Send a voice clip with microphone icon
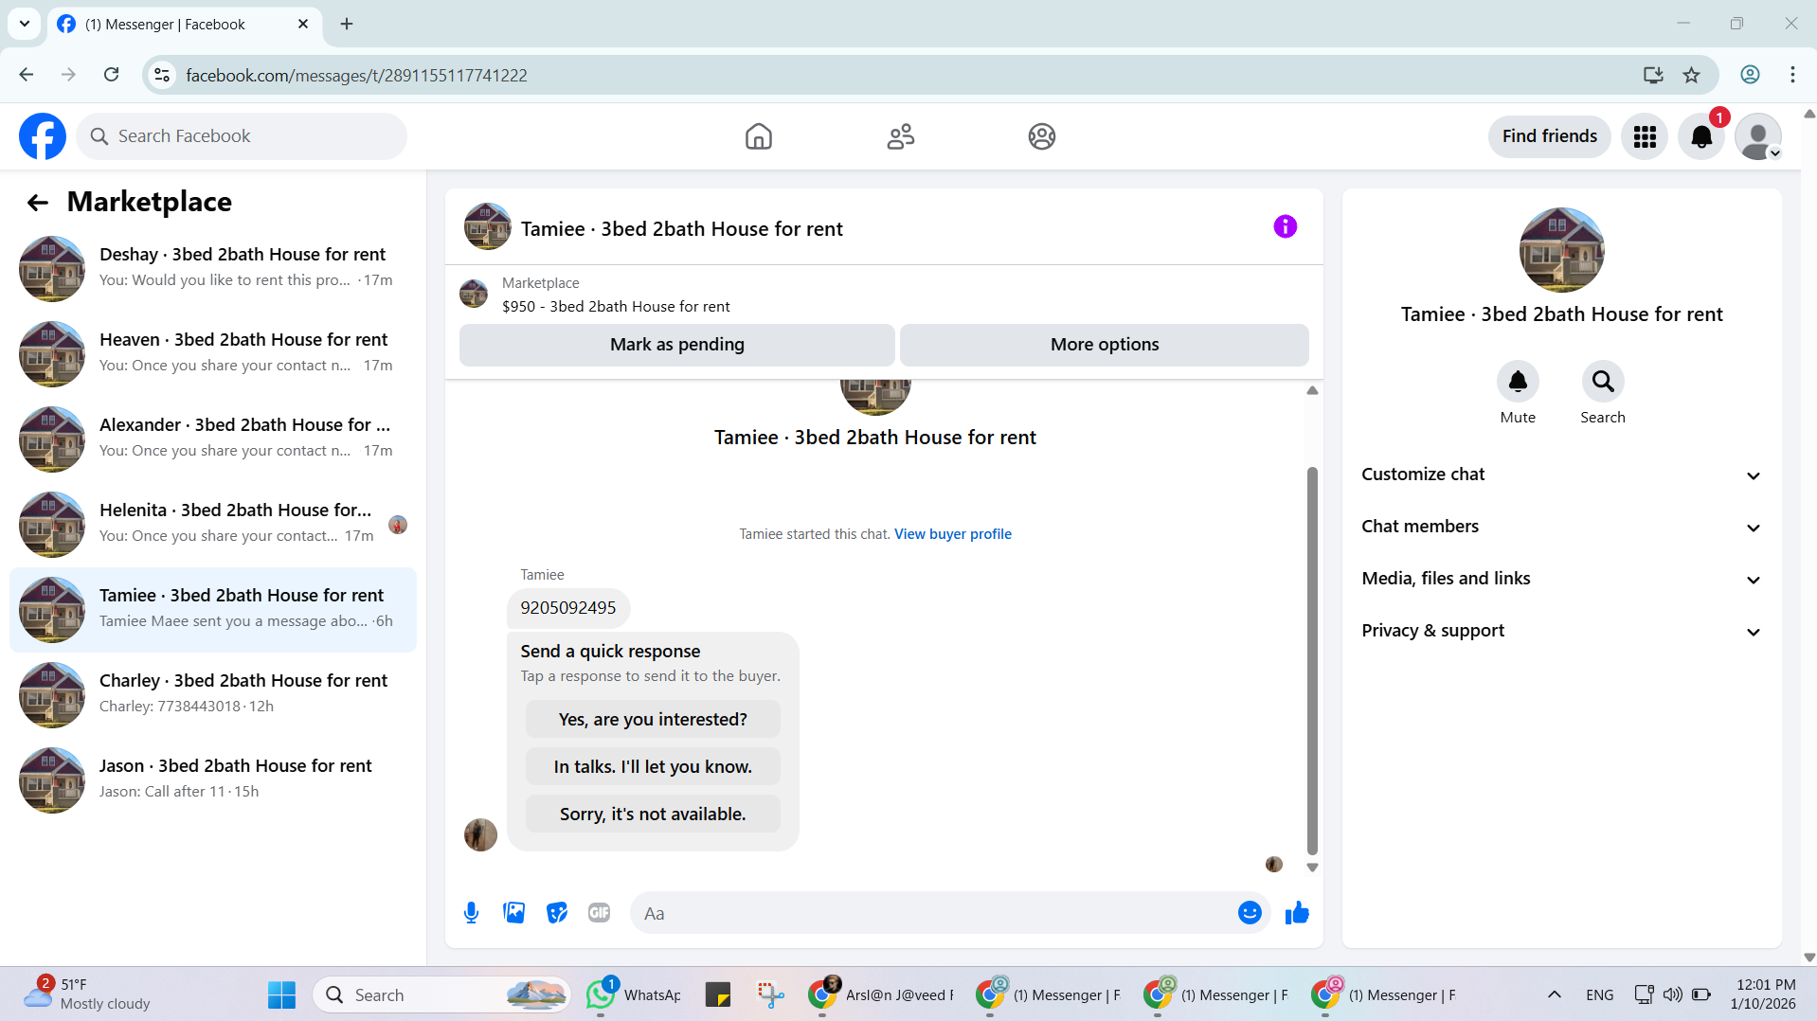 coord(471,913)
